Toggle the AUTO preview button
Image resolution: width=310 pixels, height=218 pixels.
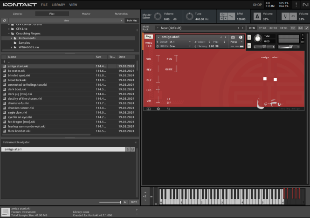coord(134,202)
